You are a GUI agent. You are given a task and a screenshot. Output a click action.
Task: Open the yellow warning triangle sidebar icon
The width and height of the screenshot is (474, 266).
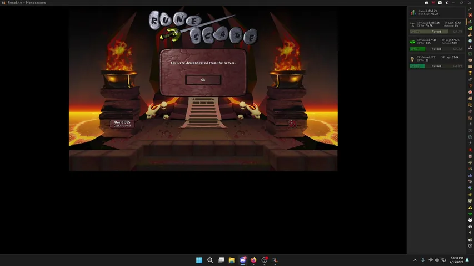[470, 207]
